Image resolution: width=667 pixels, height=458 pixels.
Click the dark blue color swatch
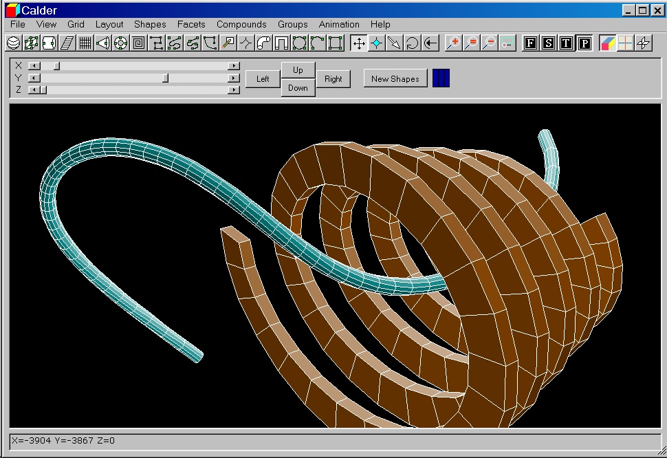click(x=441, y=78)
